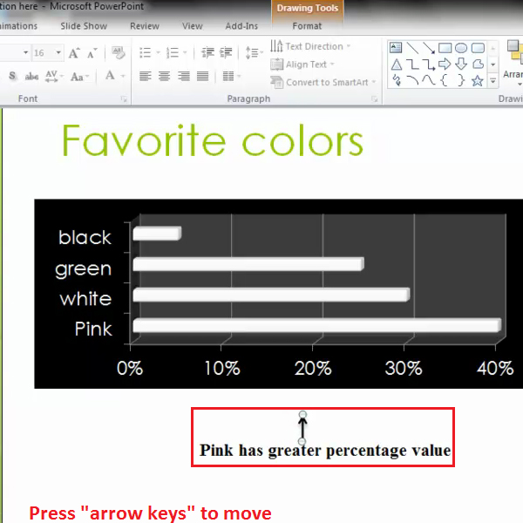Viewport: 523px width, 523px height.
Task: Click the Grow Font icon
Action: click(74, 52)
